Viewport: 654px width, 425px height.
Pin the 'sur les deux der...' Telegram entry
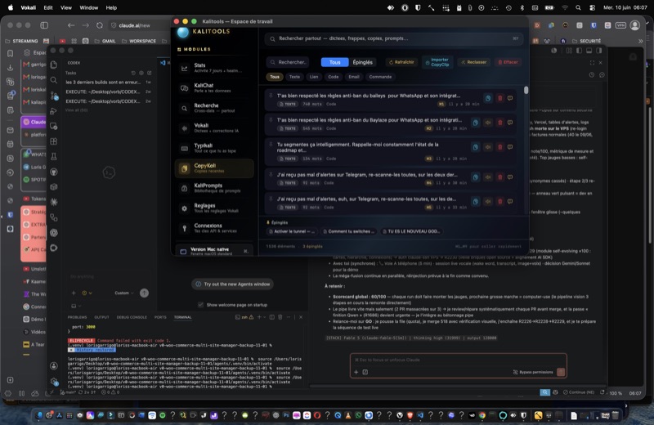point(271,174)
